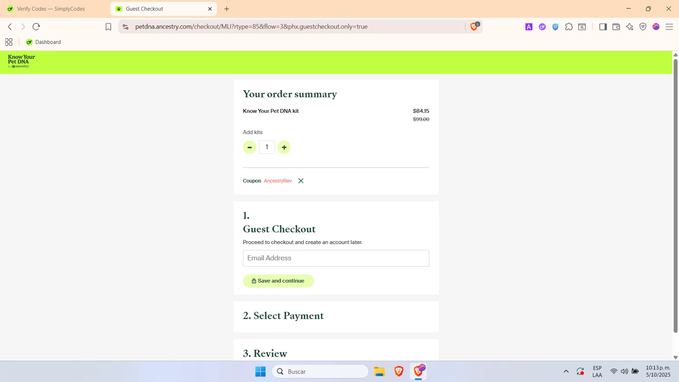The width and height of the screenshot is (679, 382).
Task: Open the first Brave taskbar icon
Action: (399, 372)
